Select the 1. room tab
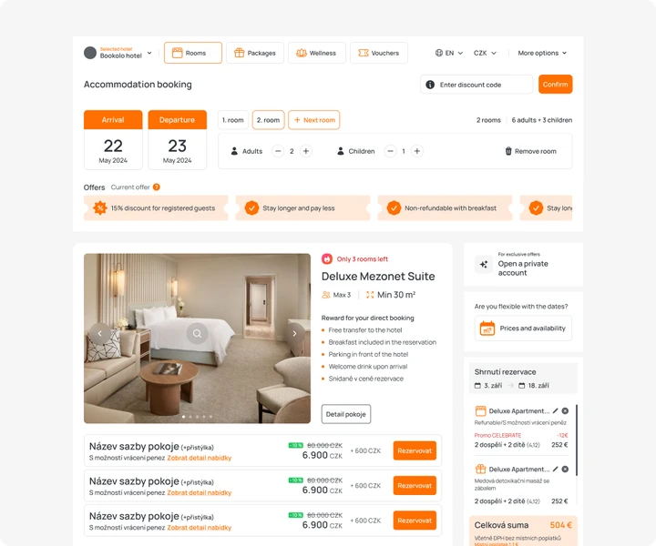Image resolution: width=656 pixels, height=546 pixels. click(233, 120)
